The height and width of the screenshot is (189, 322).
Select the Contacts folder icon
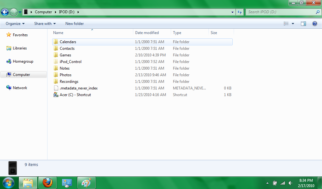[x=56, y=48]
